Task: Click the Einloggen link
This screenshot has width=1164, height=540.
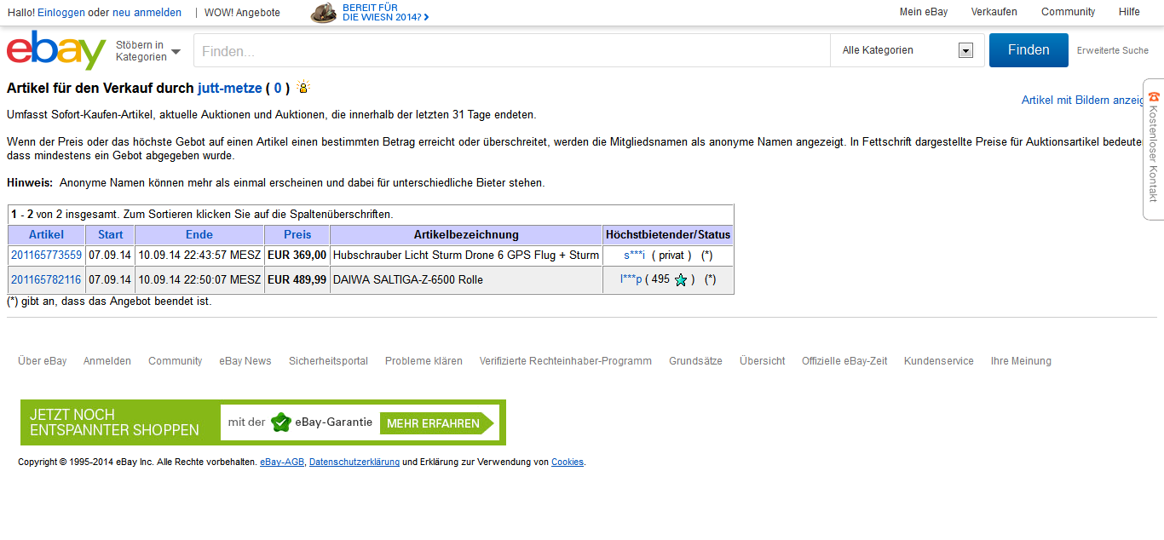Action: pos(61,13)
